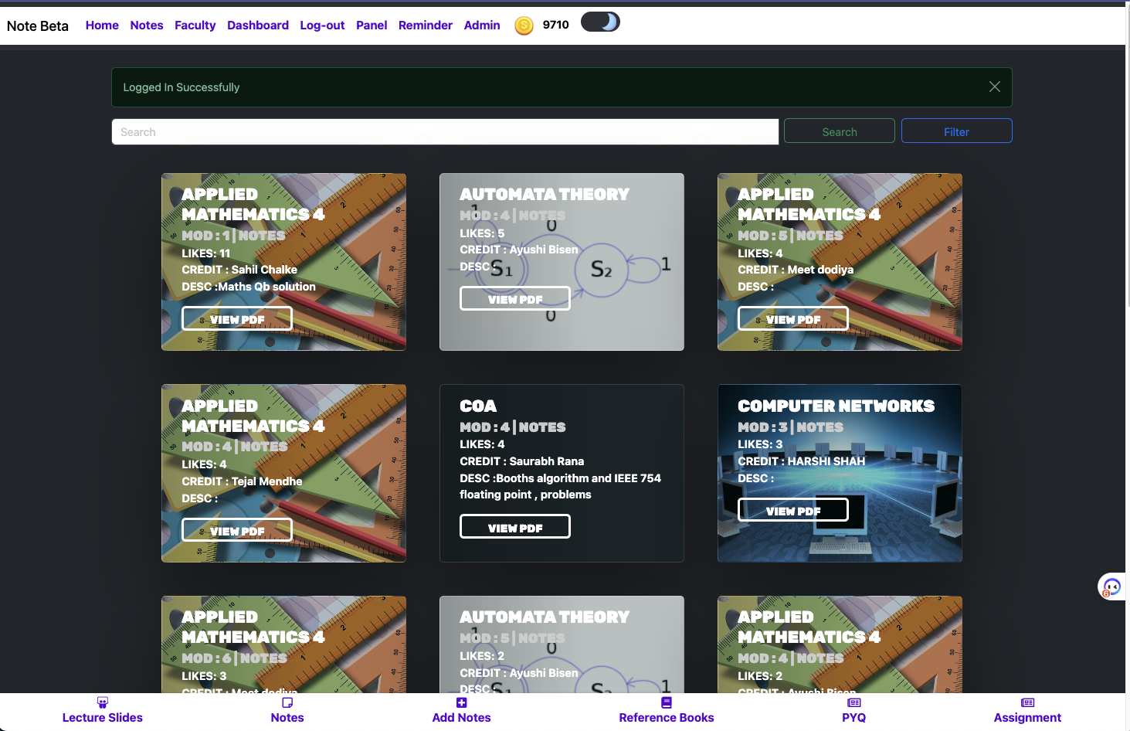Toggle the dark mode switch
The image size is (1130, 731).
600,22
